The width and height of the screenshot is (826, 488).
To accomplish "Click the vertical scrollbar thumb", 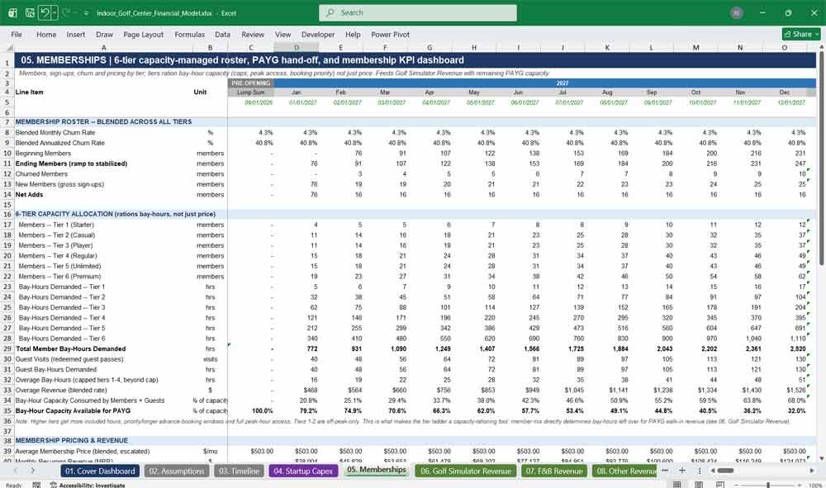I will pos(821,158).
